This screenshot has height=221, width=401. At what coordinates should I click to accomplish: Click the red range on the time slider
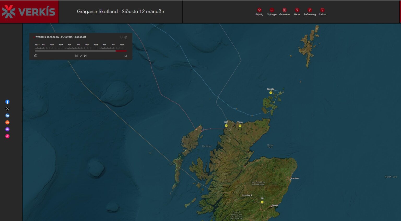tap(121, 51)
